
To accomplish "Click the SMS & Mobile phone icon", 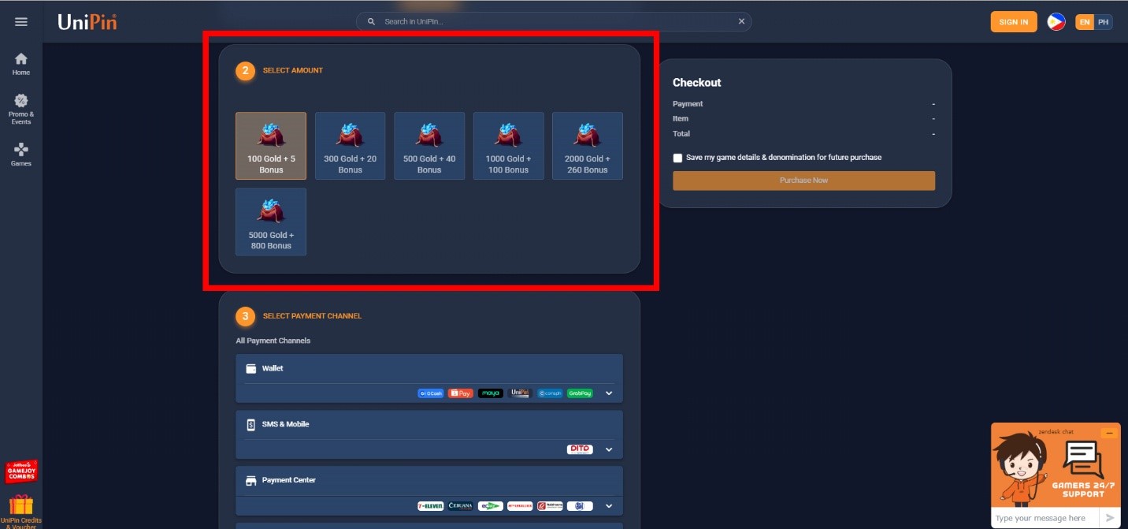I will (x=250, y=425).
